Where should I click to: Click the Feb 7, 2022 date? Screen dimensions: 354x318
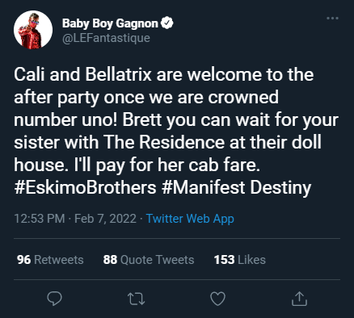(x=105, y=219)
